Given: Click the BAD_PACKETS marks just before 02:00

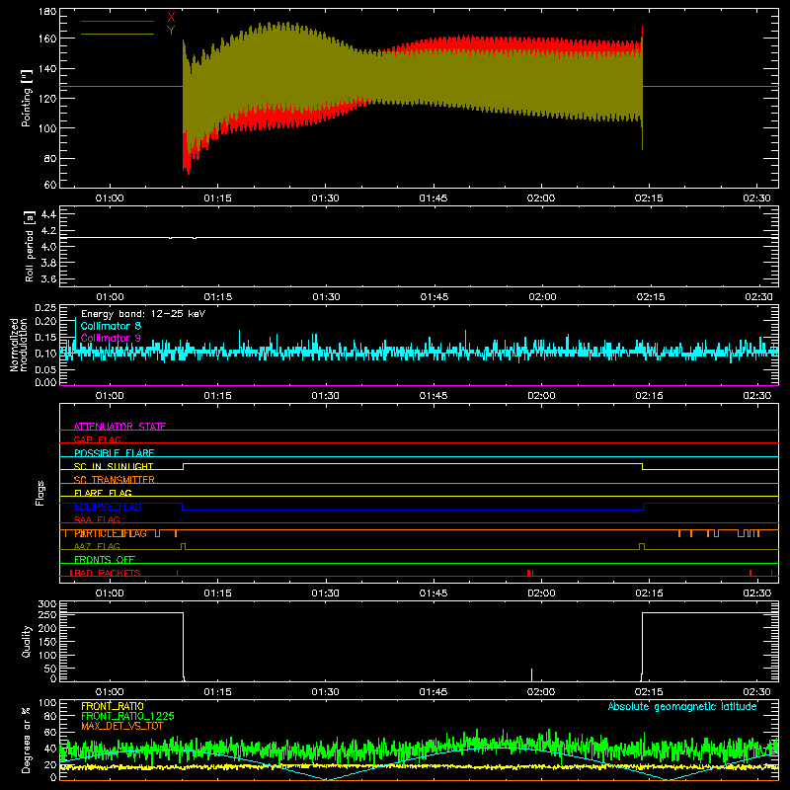Looking at the screenshot, I should click(x=529, y=573).
